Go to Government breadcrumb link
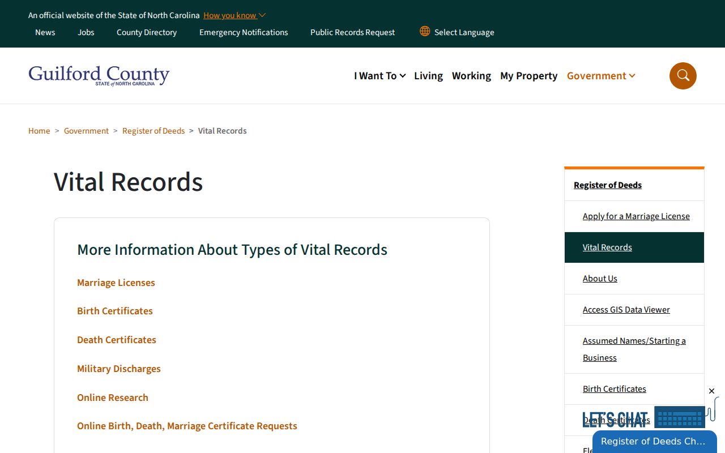 86,131
